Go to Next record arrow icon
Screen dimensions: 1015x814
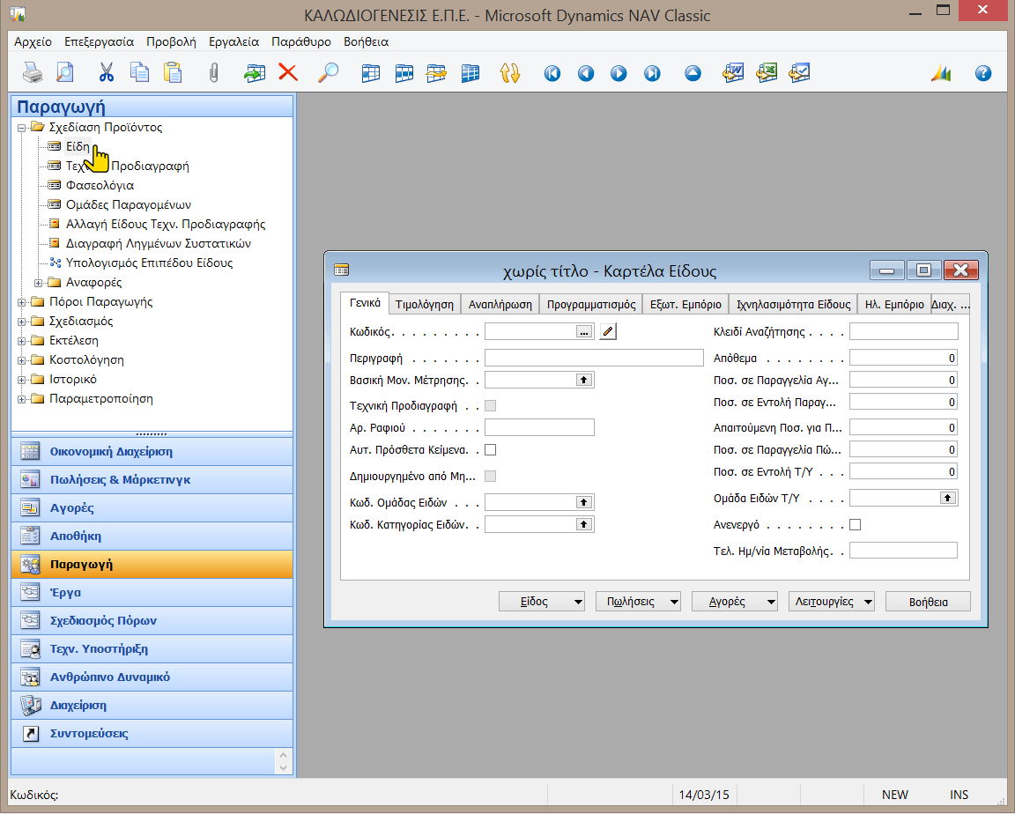point(619,73)
